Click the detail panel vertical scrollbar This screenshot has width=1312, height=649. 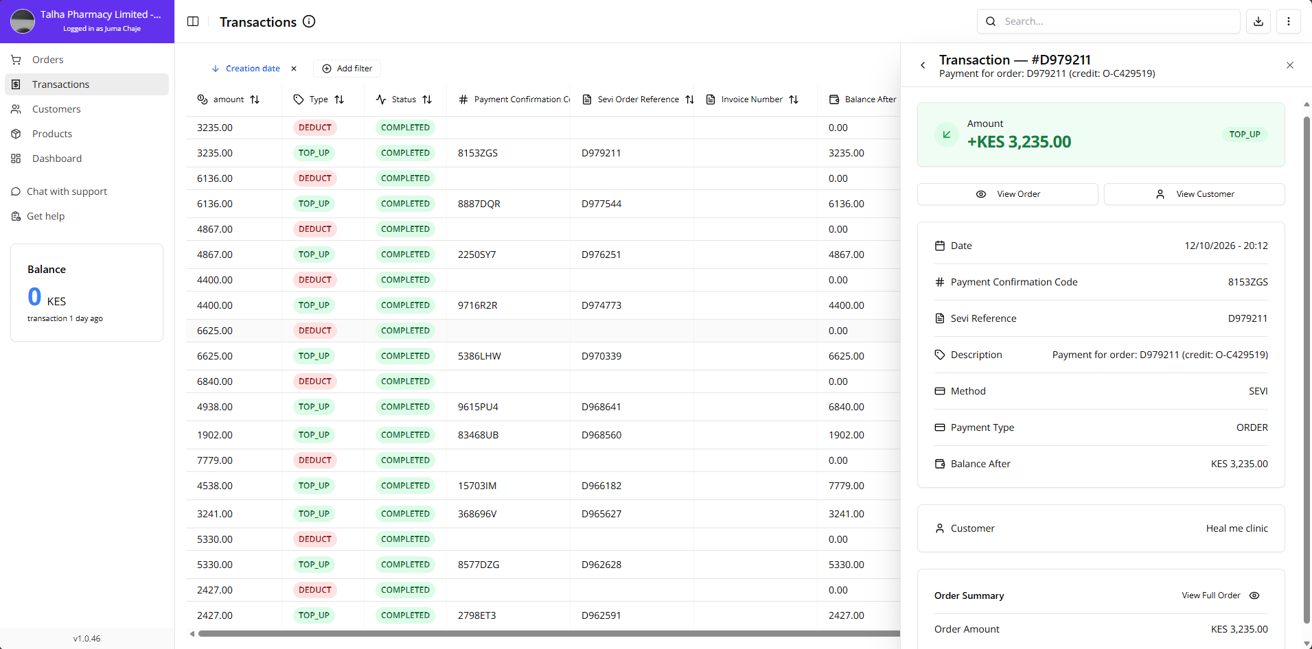[x=1307, y=370]
